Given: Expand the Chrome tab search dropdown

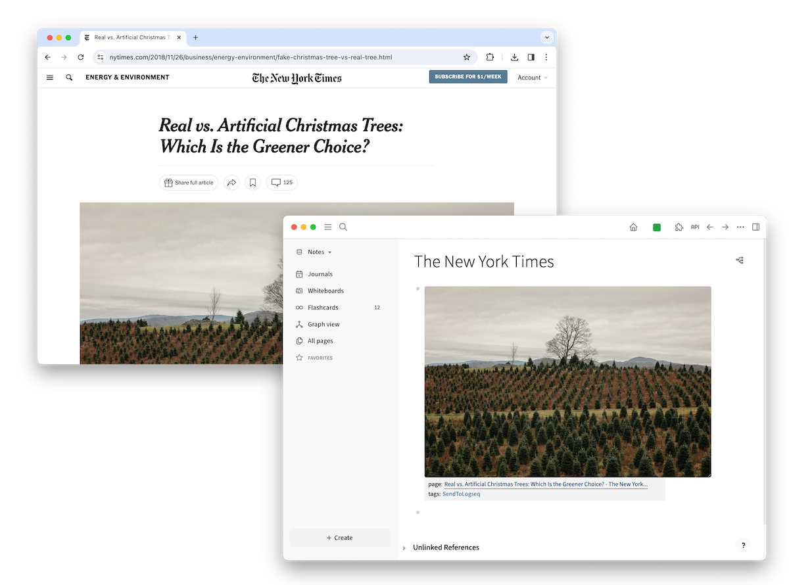Looking at the screenshot, I should [546, 37].
